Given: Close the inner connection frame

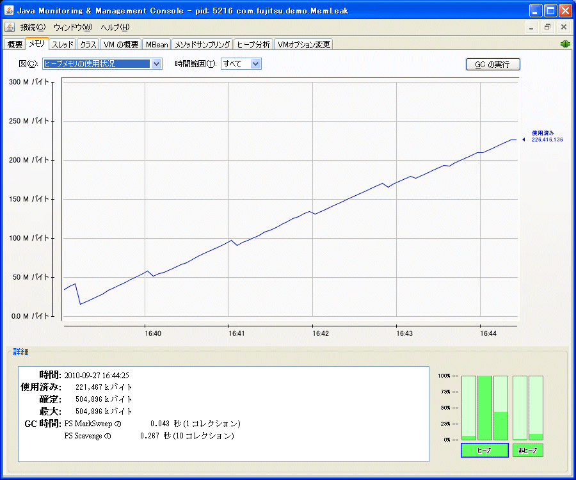Looking at the screenshot, I should pyautogui.click(x=564, y=27).
